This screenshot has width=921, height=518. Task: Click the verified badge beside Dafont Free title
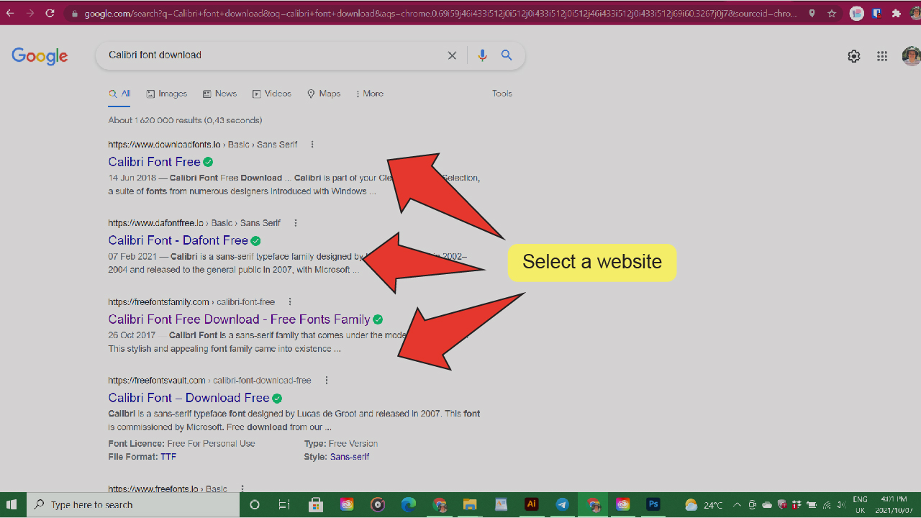click(x=255, y=241)
